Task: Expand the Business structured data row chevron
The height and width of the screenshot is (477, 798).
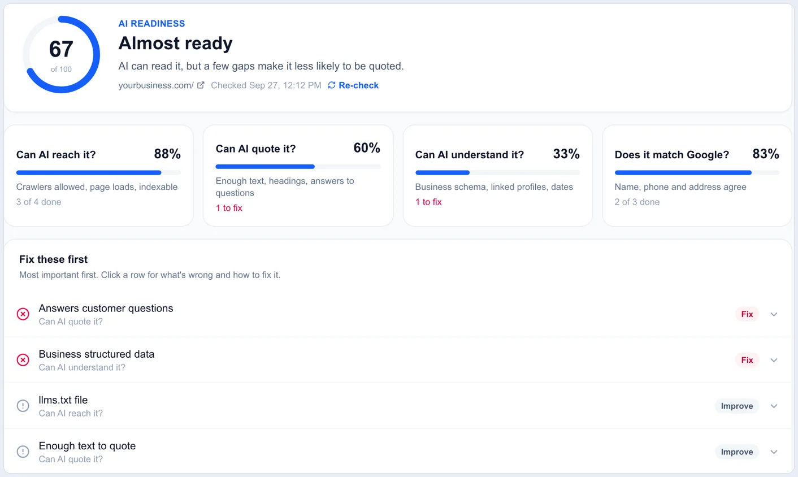Action: click(x=774, y=360)
